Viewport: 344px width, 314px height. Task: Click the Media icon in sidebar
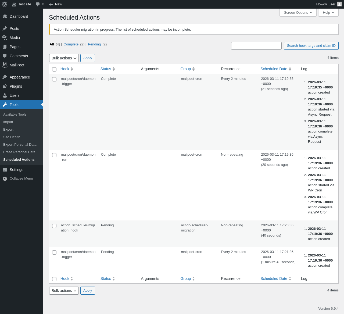click(5, 38)
